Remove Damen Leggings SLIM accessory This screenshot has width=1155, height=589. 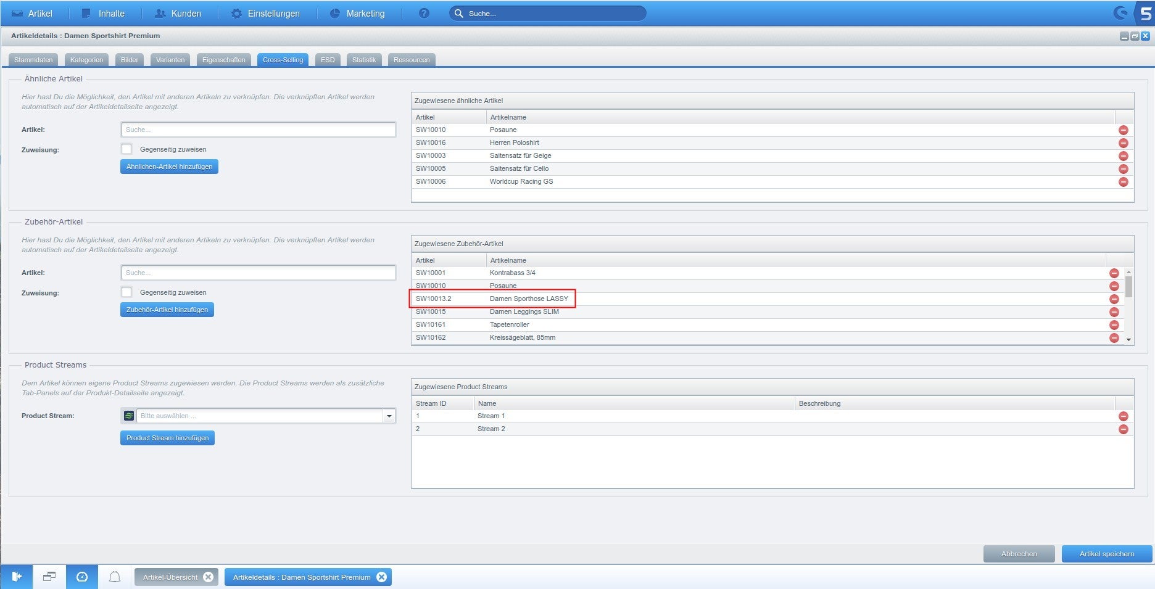pos(1114,312)
